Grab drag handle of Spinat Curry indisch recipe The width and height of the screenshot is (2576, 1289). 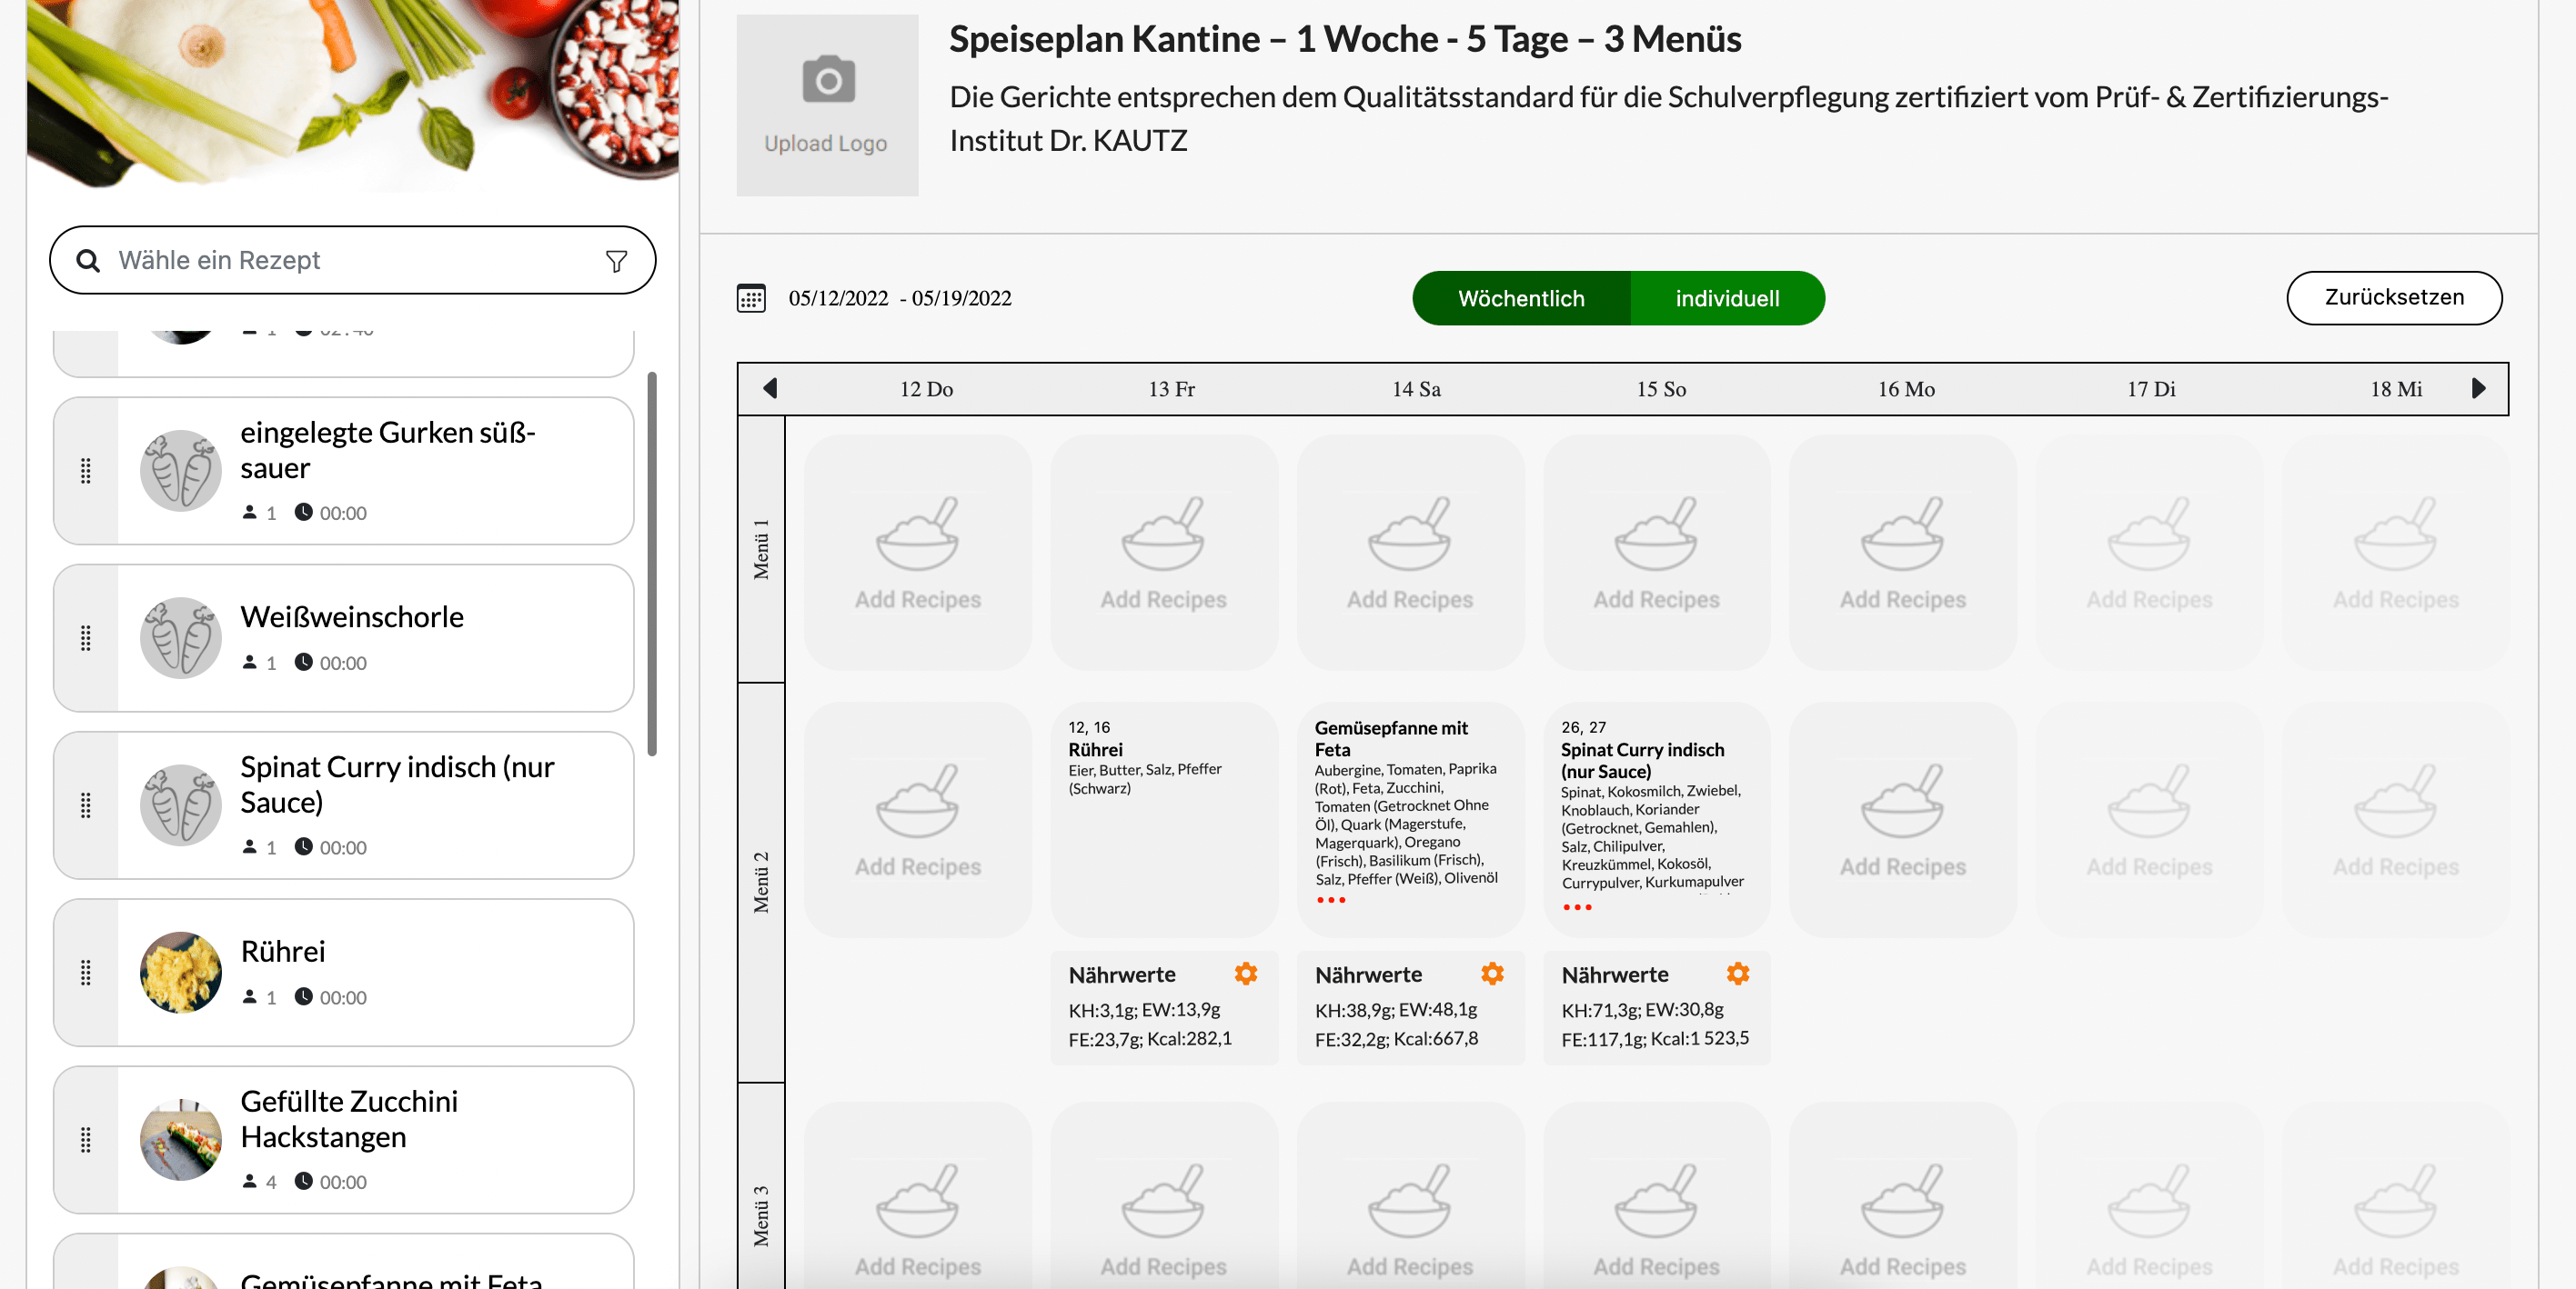(x=86, y=805)
